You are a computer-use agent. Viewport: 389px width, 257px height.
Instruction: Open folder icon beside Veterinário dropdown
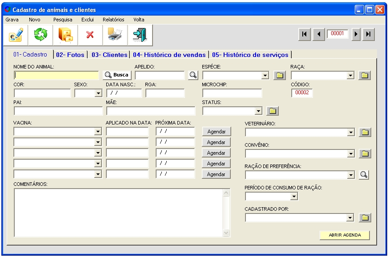point(365,132)
